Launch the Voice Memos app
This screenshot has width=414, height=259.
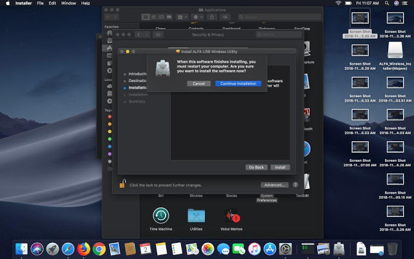point(231,216)
